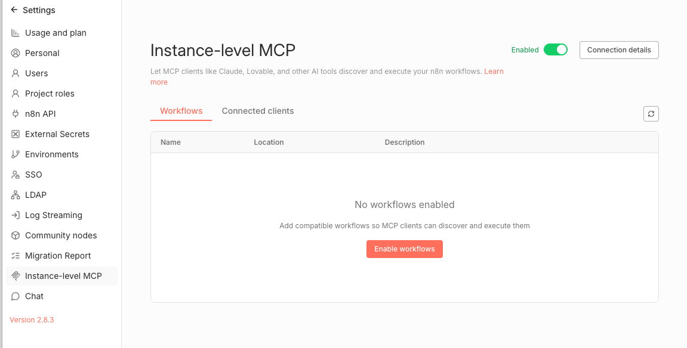The image size is (687, 348).
Task: Click the Enable workflows button
Action: (404, 249)
